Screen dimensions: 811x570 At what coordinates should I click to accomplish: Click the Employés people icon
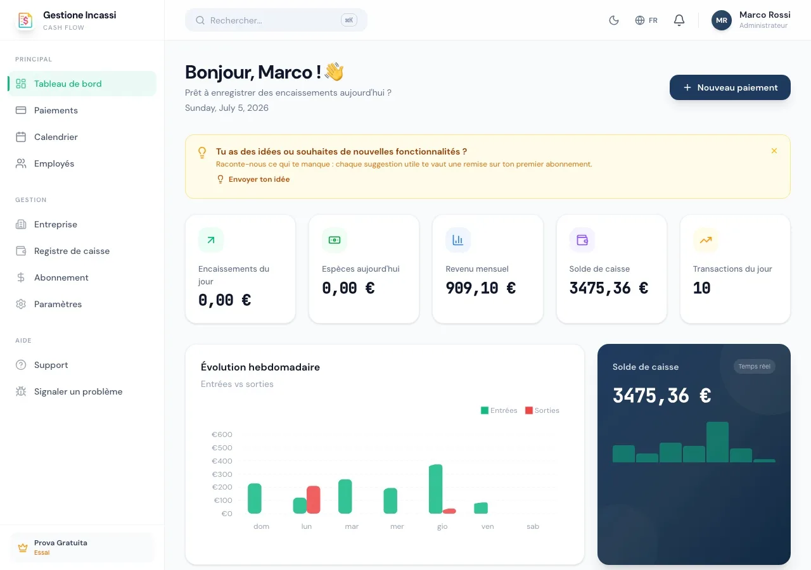[x=21, y=163]
